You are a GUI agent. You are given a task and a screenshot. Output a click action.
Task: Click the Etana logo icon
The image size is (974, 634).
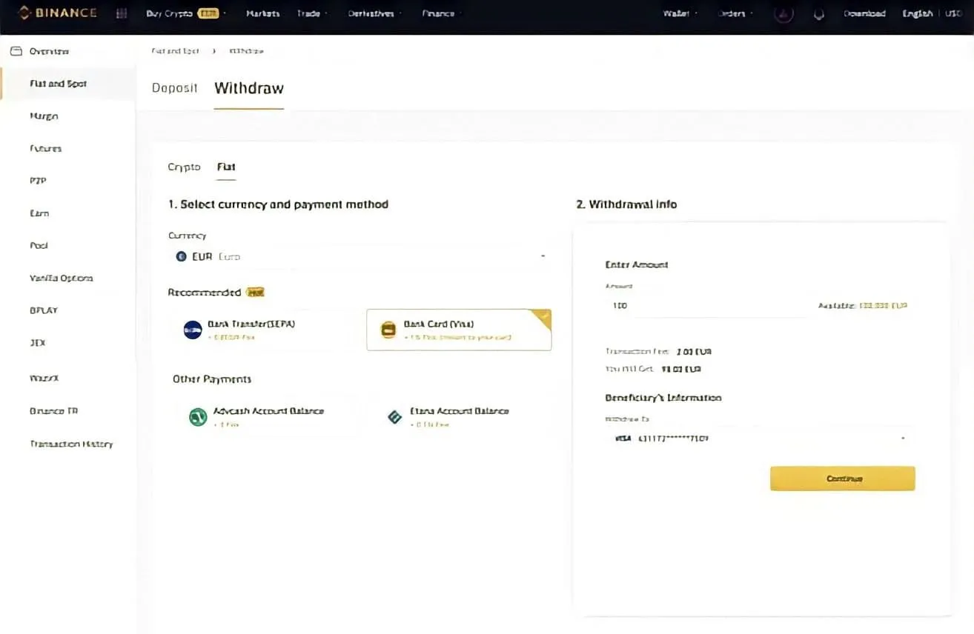click(395, 418)
